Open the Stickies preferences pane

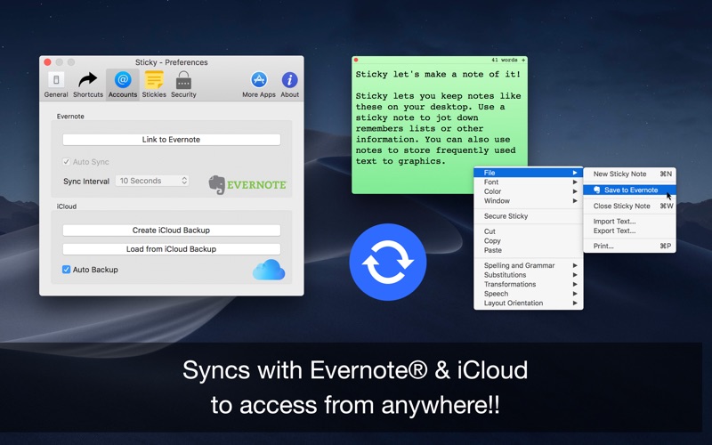click(154, 85)
